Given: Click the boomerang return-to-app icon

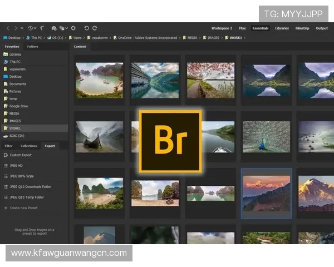Looking at the screenshot, I should 42,28.
